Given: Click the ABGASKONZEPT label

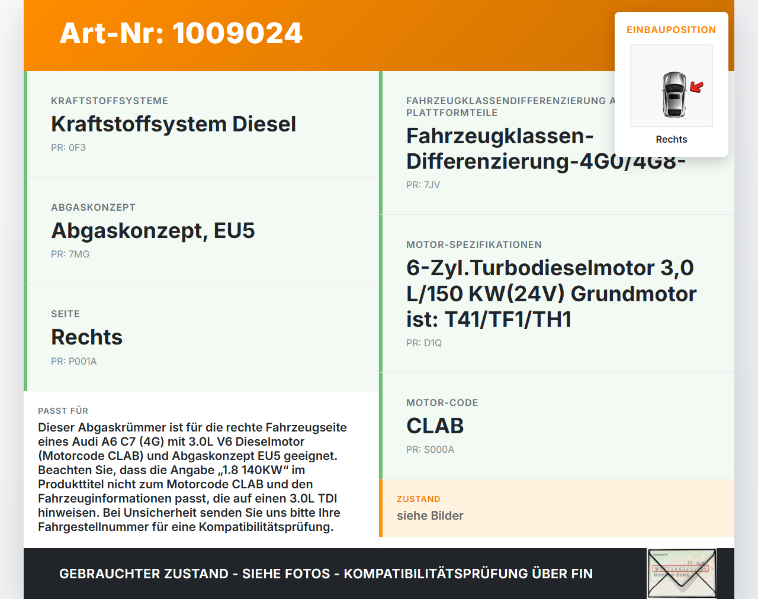Looking at the screenshot, I should [94, 207].
